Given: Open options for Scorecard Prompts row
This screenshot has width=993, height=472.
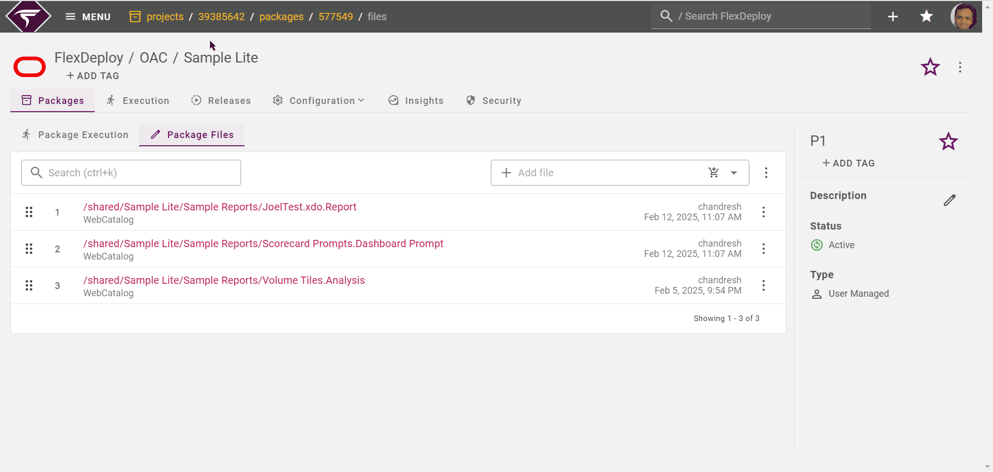Looking at the screenshot, I should [763, 249].
